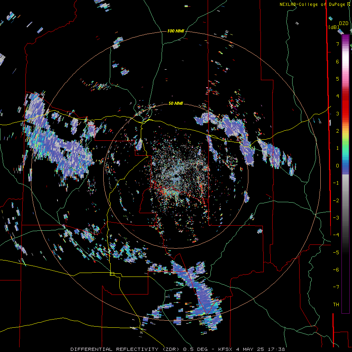Click the red band of the ZDR color bar

point(345,106)
